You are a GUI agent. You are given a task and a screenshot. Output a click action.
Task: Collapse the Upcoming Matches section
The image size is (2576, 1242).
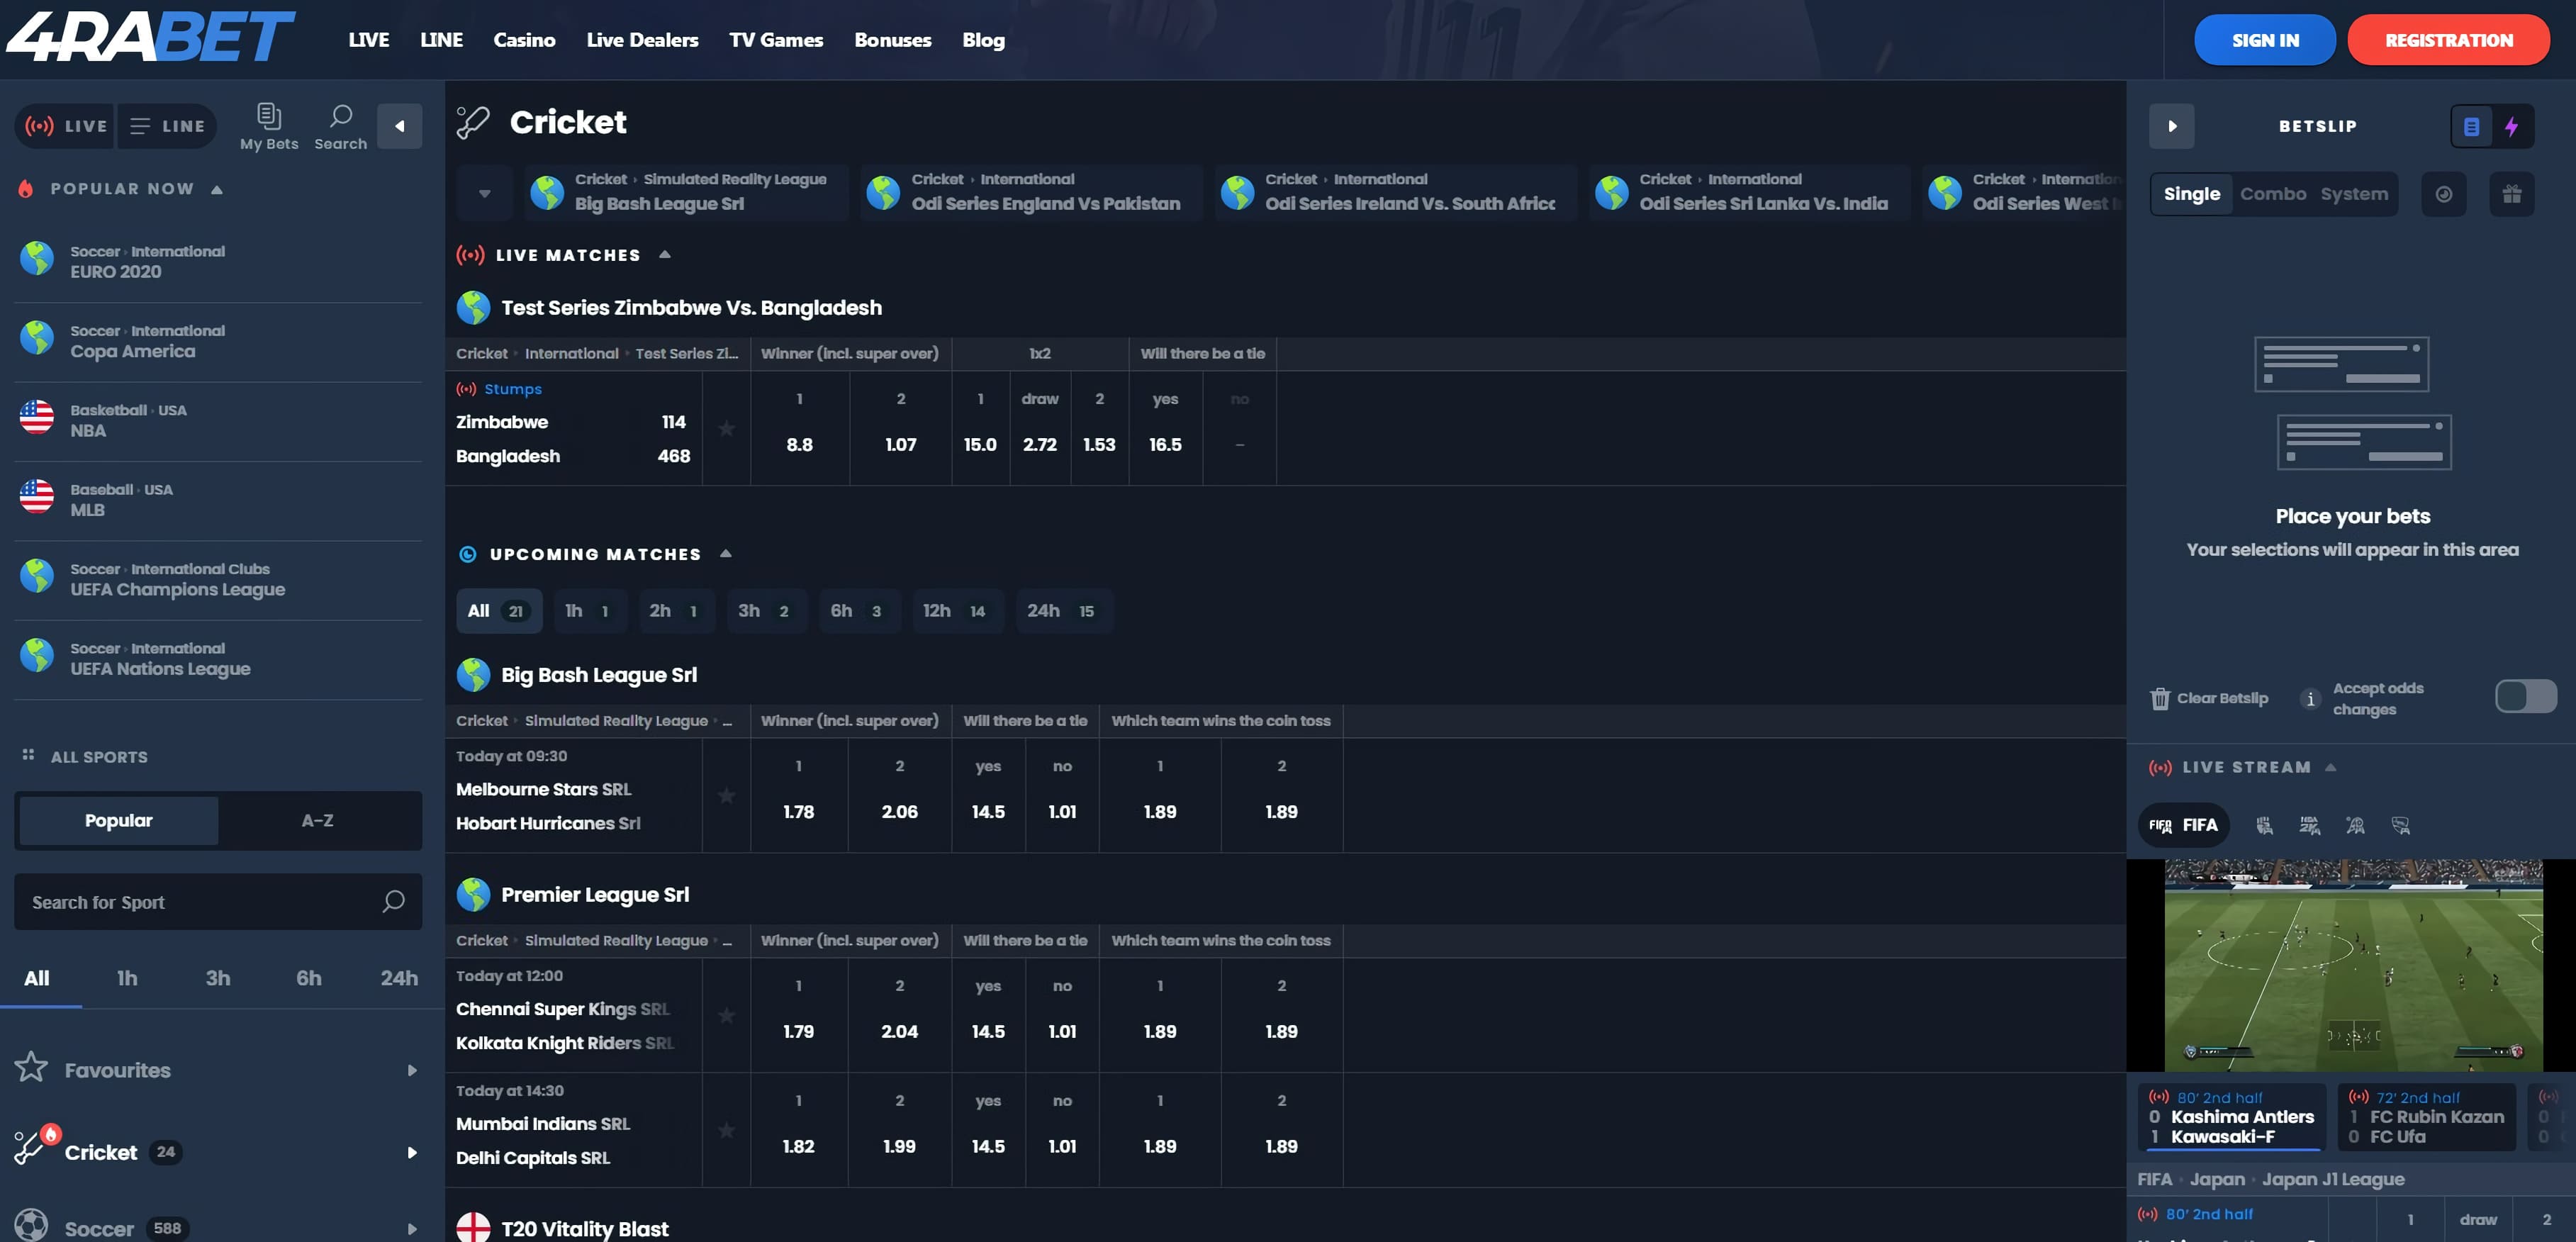pyautogui.click(x=726, y=553)
